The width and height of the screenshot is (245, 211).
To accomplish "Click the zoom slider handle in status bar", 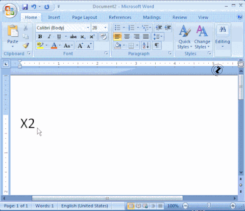I will (x=209, y=205).
